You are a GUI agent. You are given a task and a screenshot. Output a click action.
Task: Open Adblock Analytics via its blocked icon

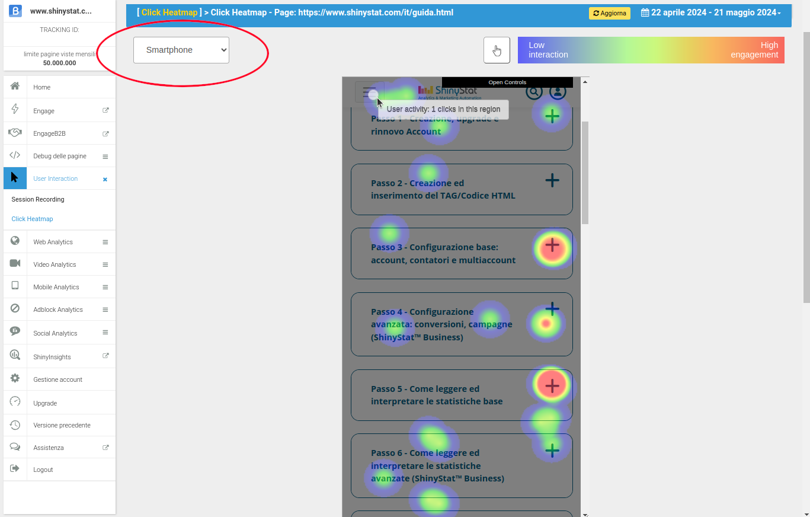(x=15, y=309)
